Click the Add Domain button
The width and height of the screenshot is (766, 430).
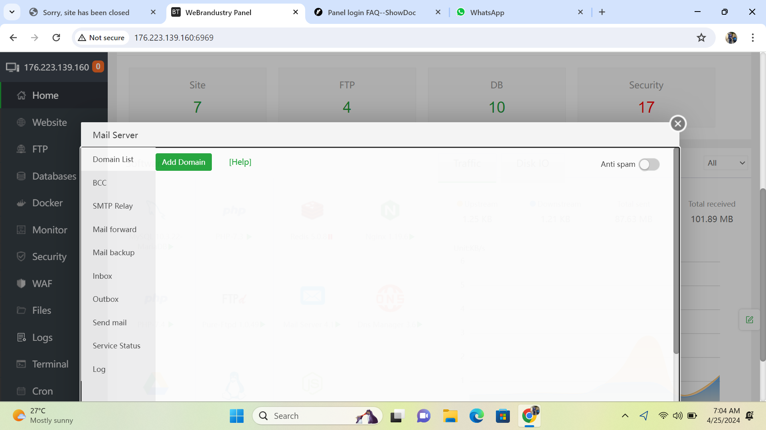click(x=184, y=162)
